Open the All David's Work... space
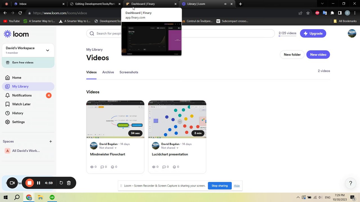 click(28, 151)
